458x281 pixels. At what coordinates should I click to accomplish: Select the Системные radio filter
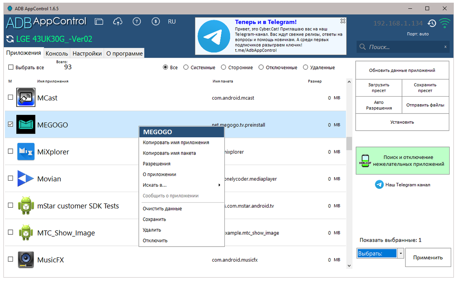(x=186, y=67)
